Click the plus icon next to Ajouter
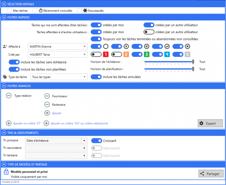 pyautogui.click(x=47, y=113)
